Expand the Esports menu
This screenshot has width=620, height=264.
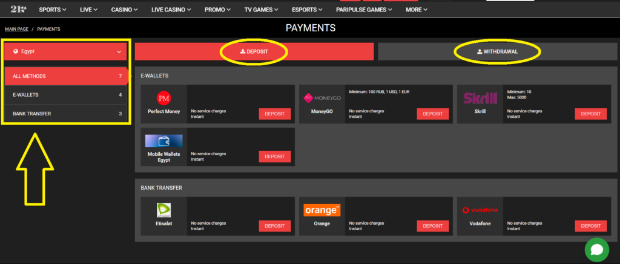(x=307, y=10)
